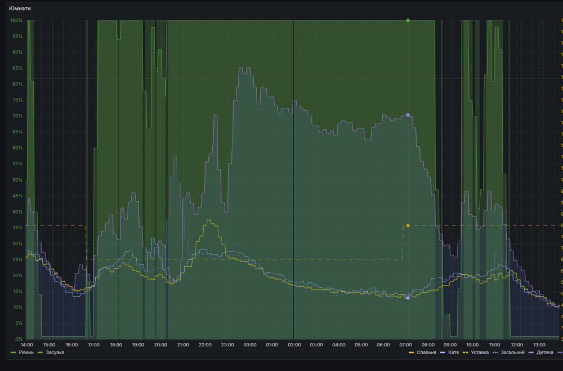Screen dimensions: 563x371
Task: Toggle the Засувка series label
Action: coord(55,352)
